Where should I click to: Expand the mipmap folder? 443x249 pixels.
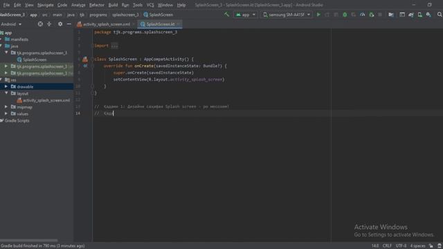pos(6,107)
